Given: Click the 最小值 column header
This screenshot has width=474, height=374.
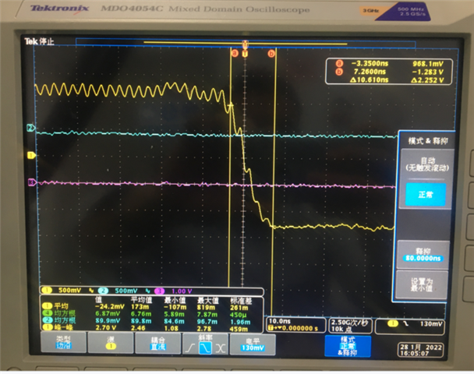Looking at the screenshot, I should tap(175, 300).
